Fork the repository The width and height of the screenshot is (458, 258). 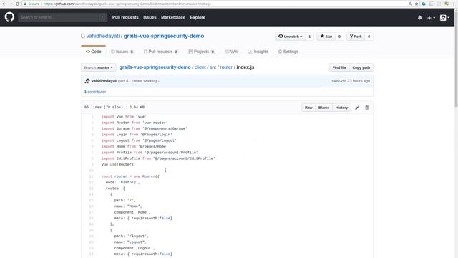coord(356,37)
